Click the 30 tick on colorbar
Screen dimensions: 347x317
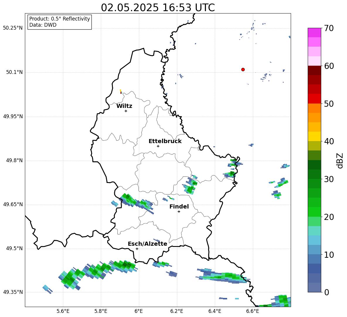(x=329, y=179)
